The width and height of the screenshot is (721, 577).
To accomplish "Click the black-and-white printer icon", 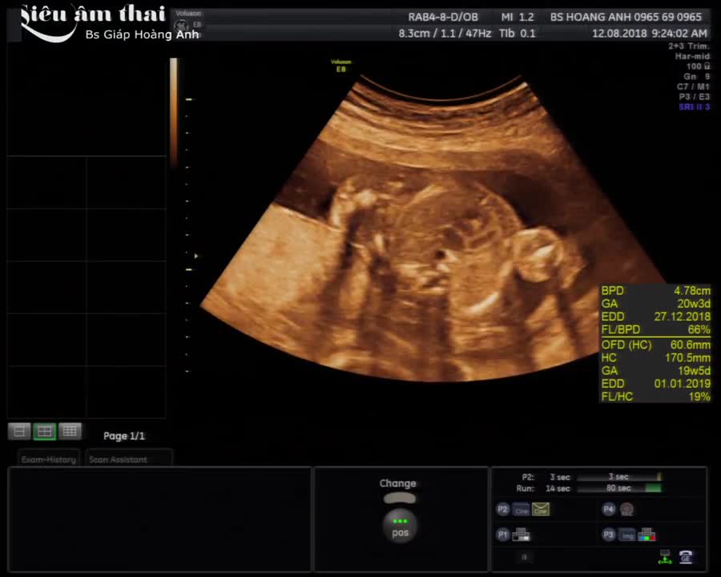I will (522, 535).
